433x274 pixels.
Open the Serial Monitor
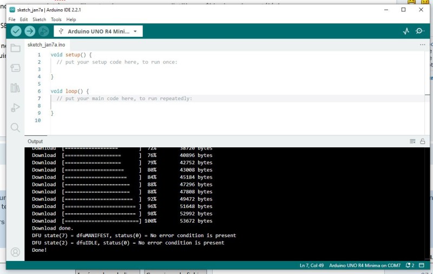pyautogui.click(x=420, y=31)
